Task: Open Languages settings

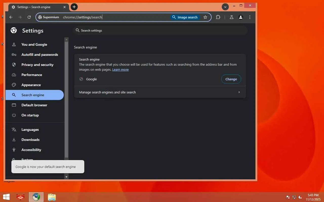Action: coord(35,130)
